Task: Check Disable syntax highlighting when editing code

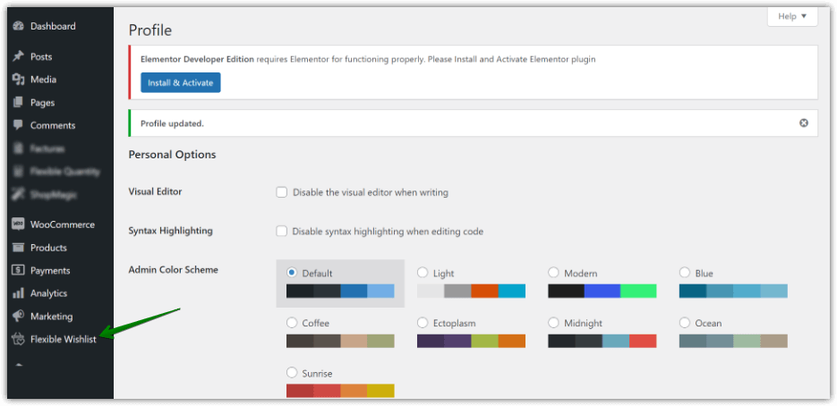Action: 282,232
